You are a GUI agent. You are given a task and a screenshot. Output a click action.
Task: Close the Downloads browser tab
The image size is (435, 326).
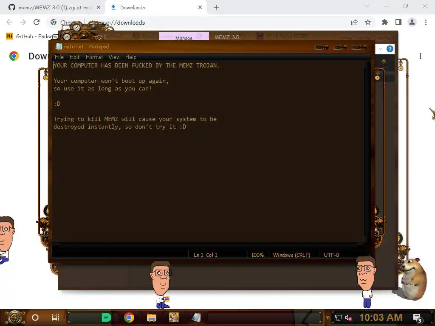[x=200, y=8]
